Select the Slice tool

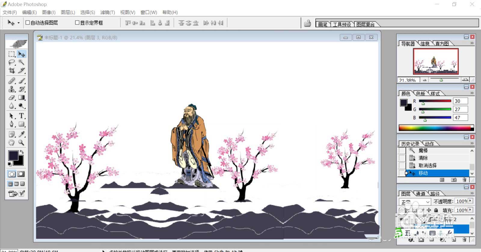[22, 70]
